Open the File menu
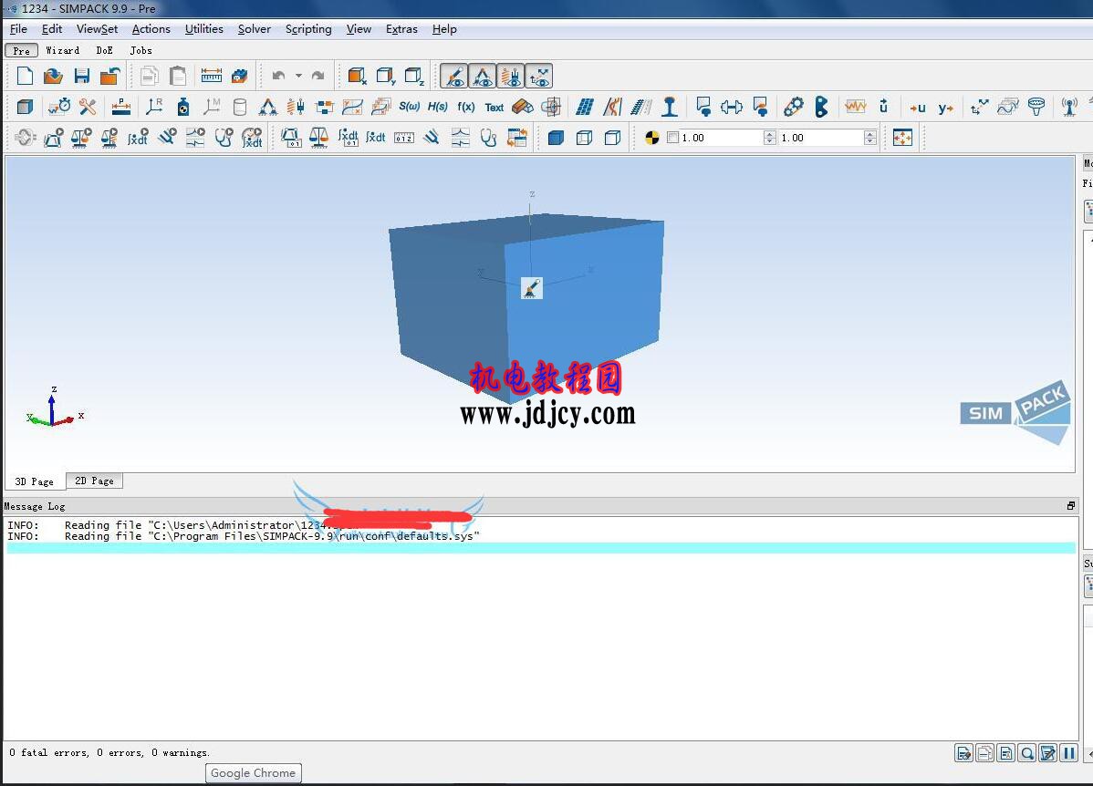Screen dimensions: 1093x786 pyautogui.click(x=19, y=29)
